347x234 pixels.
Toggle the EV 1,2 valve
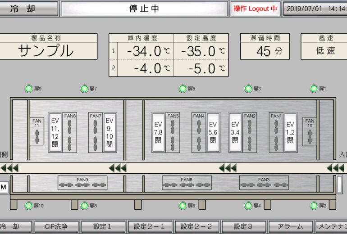tap(290, 132)
